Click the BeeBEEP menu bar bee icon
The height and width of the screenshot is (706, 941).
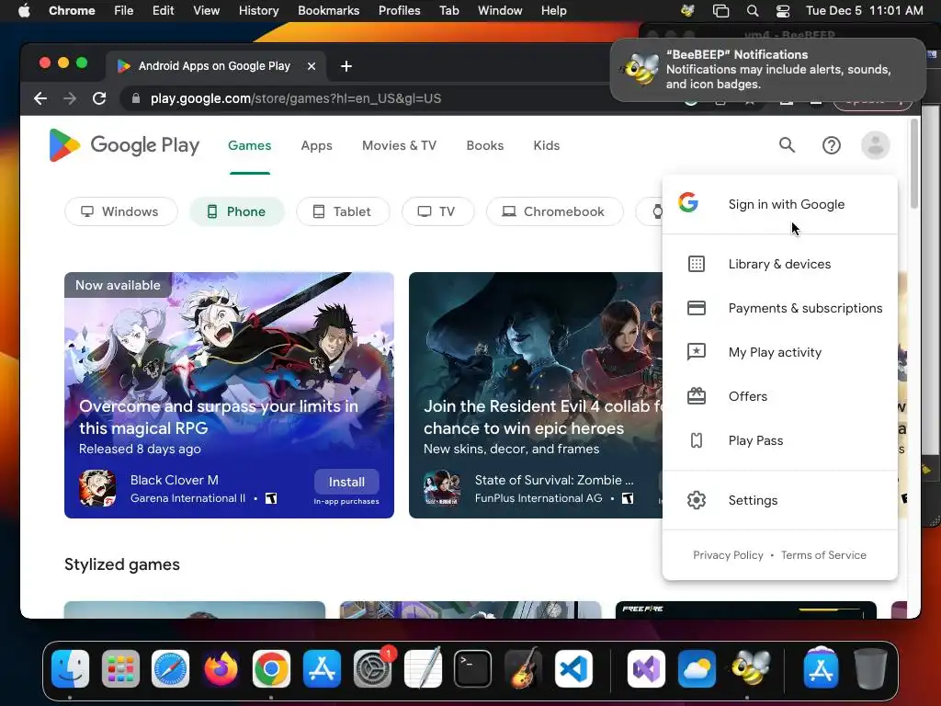687,11
